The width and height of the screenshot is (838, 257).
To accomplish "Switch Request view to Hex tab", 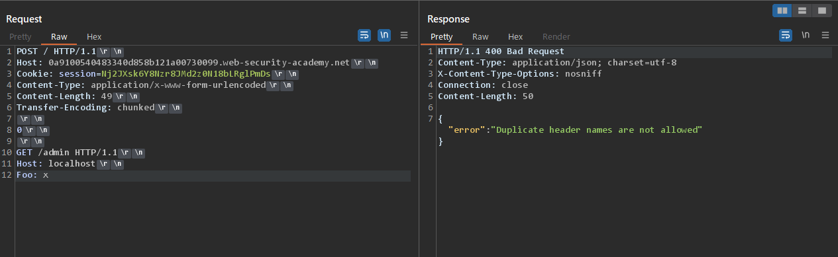I will (x=94, y=36).
